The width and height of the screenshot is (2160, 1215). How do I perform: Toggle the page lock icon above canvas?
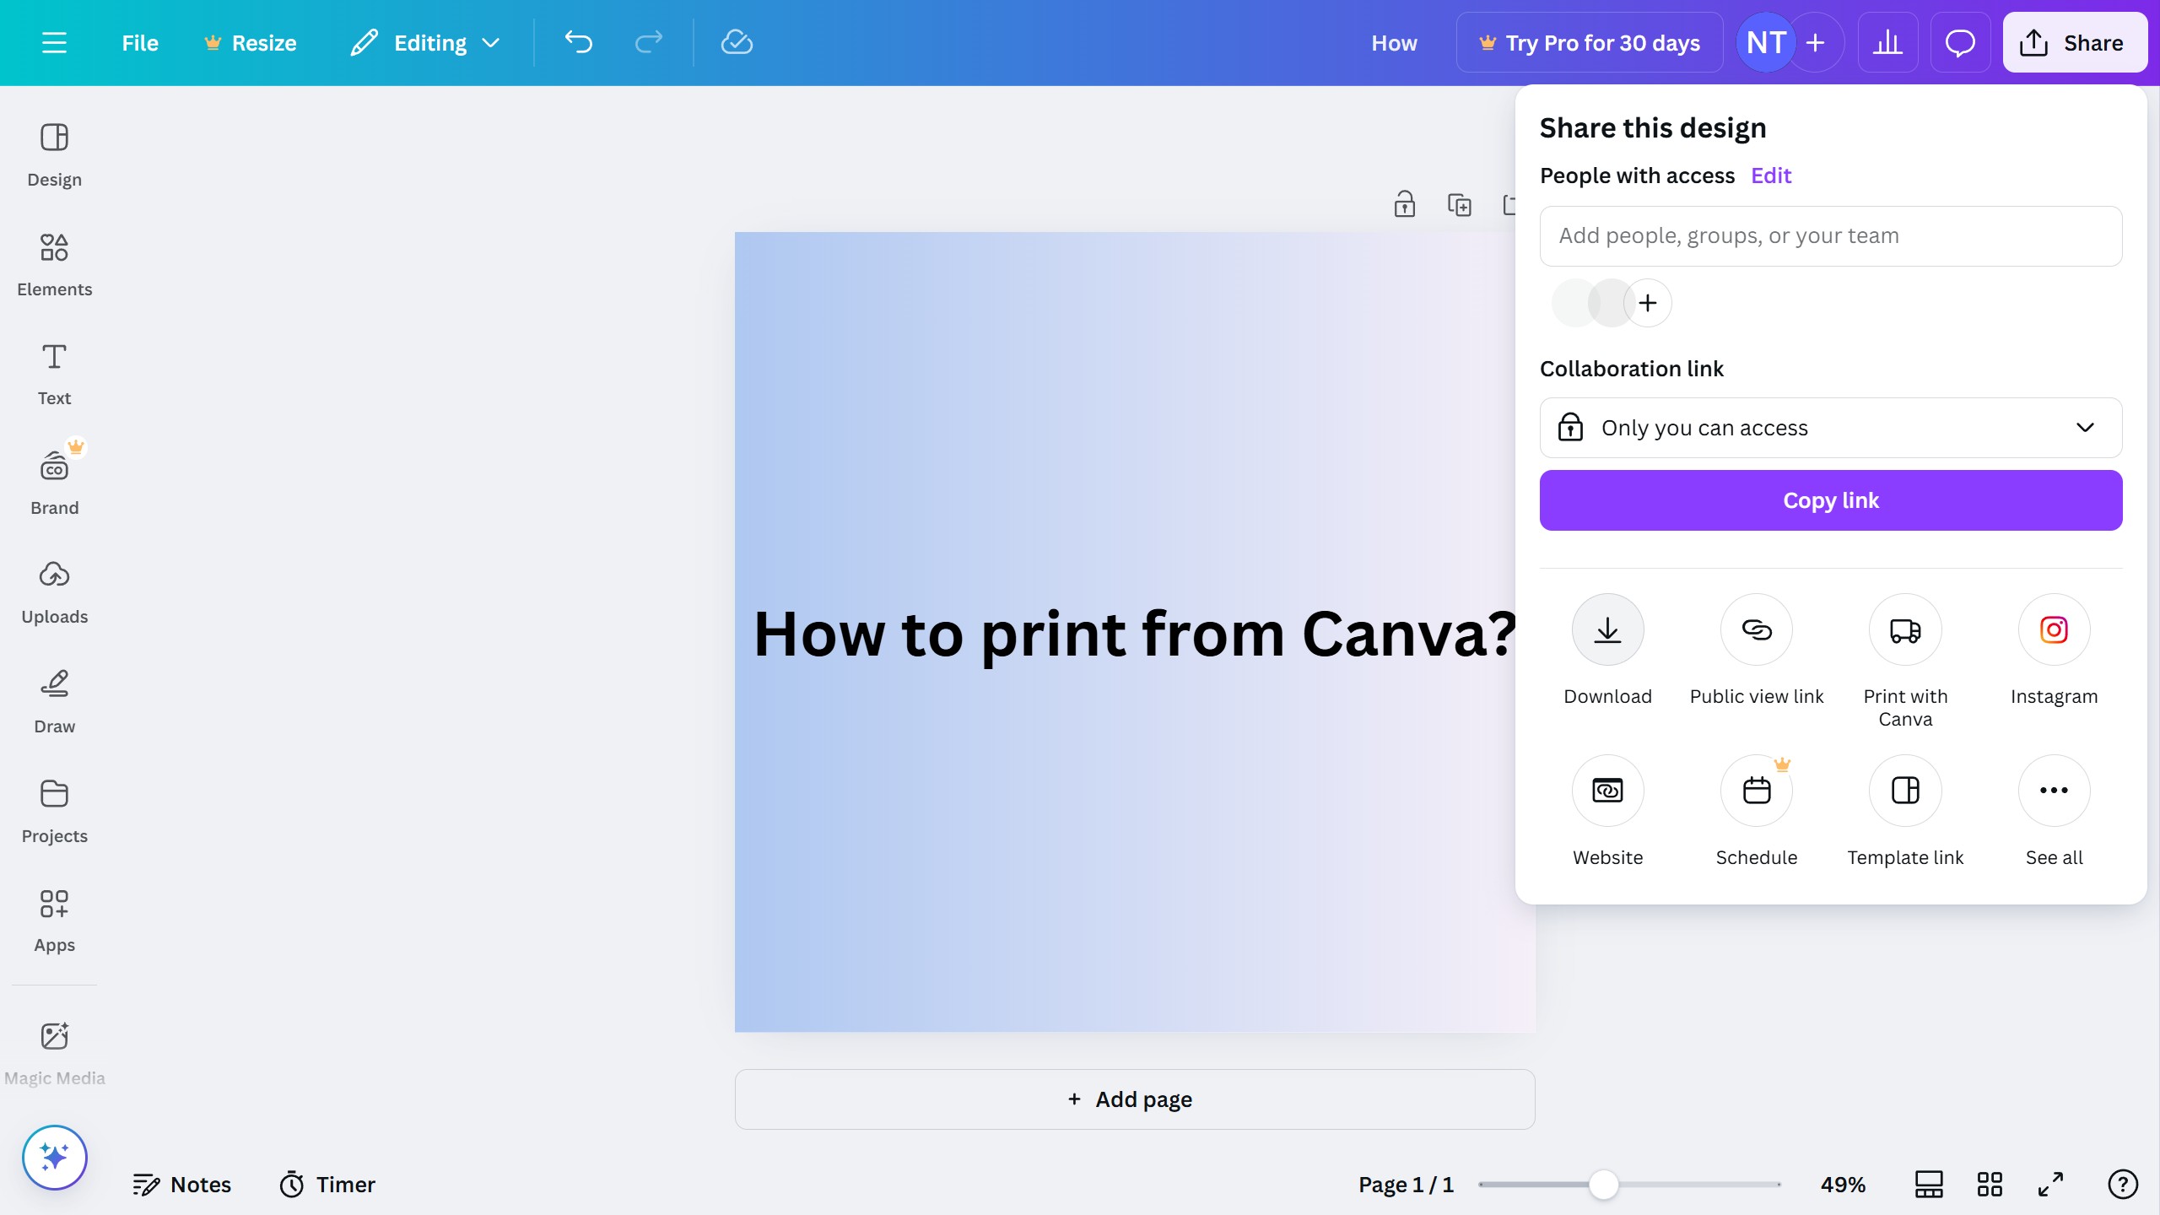pos(1404,204)
